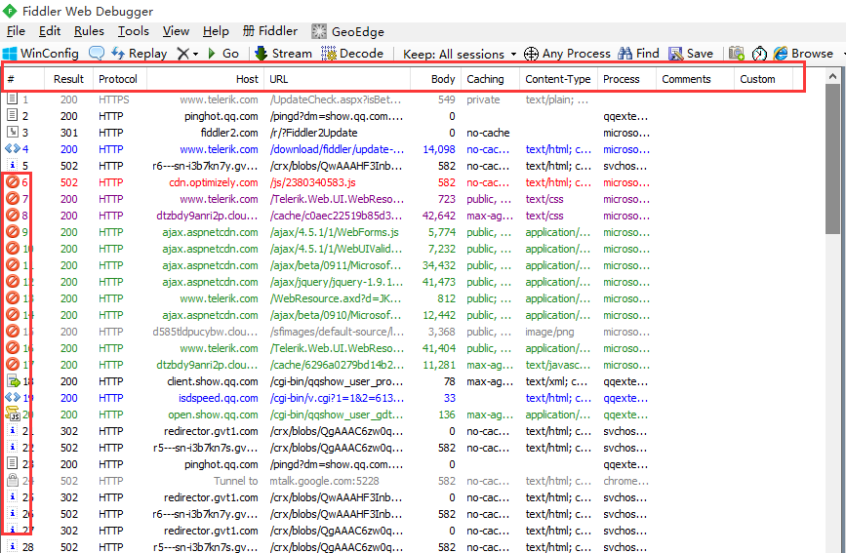Click lock tunnel icon of session 24
Image resolution: width=846 pixels, height=553 pixels.
(x=12, y=480)
